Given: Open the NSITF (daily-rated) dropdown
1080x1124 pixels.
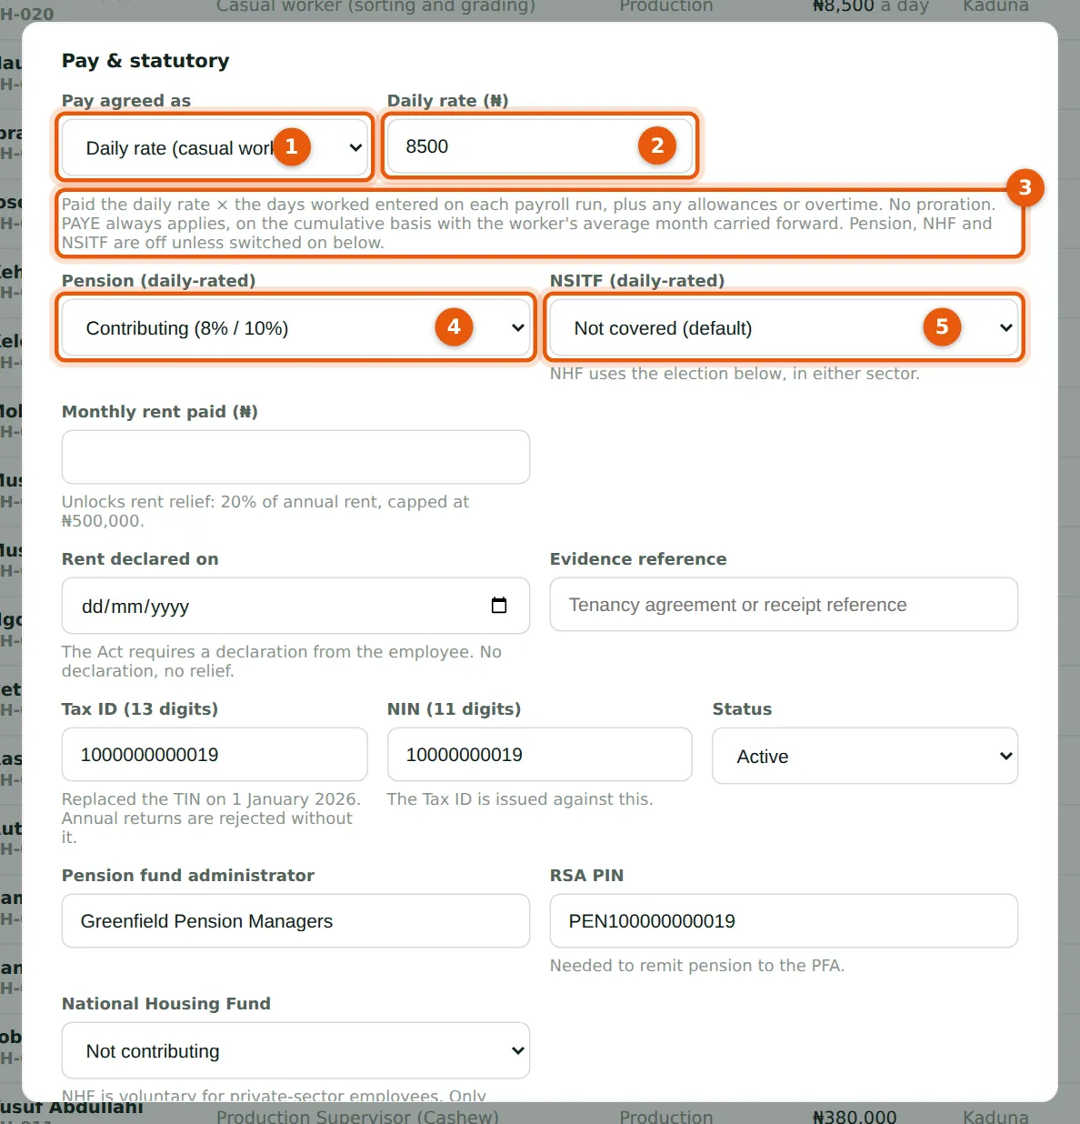Looking at the screenshot, I should tap(784, 327).
